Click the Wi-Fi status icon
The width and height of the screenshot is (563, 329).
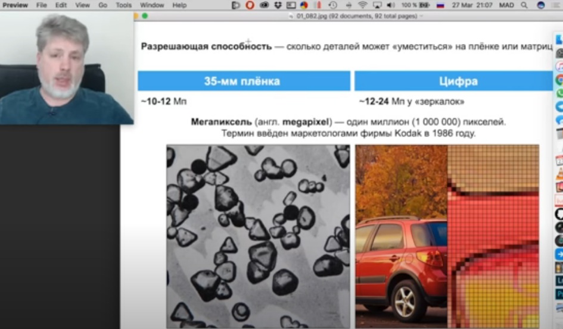coord(363,5)
